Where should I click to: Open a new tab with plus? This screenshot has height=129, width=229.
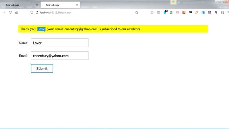click(x=84, y=5)
